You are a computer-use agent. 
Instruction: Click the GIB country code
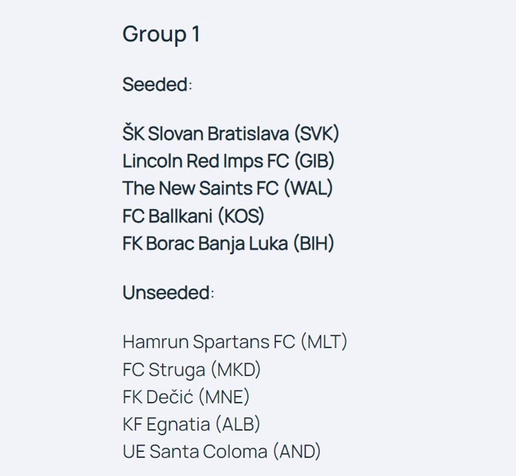pyautogui.click(x=314, y=161)
